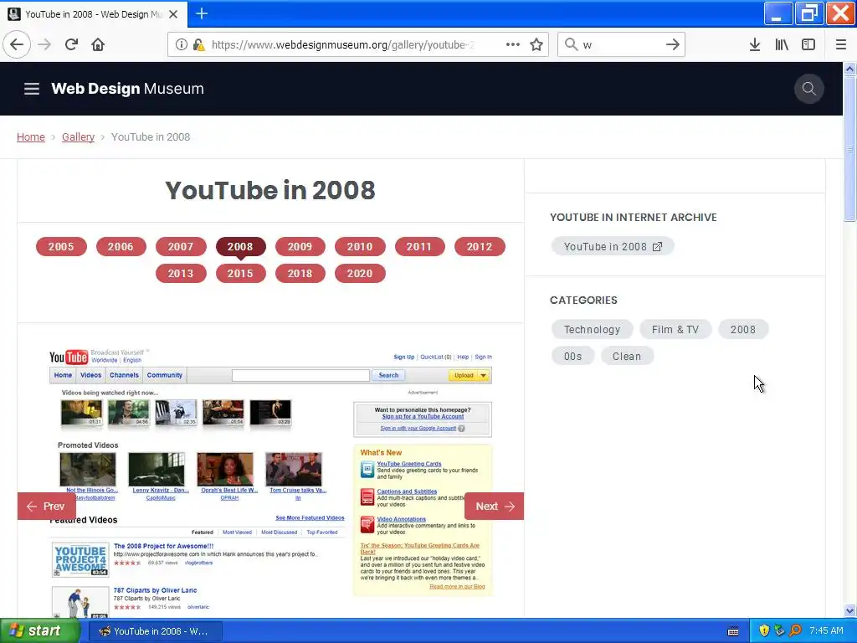Open the Film & TV category tag
The image size is (857, 643).
tap(675, 330)
